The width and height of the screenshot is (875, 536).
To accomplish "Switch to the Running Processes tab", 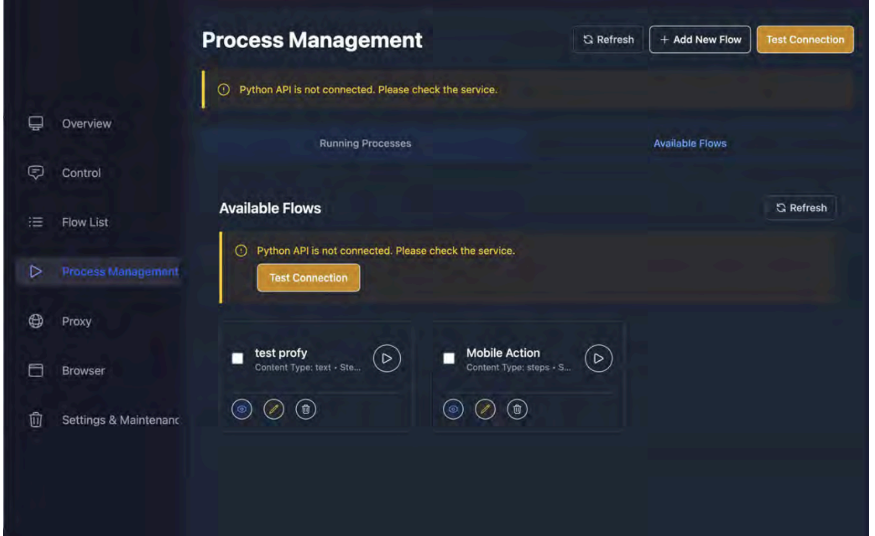I will coord(365,143).
